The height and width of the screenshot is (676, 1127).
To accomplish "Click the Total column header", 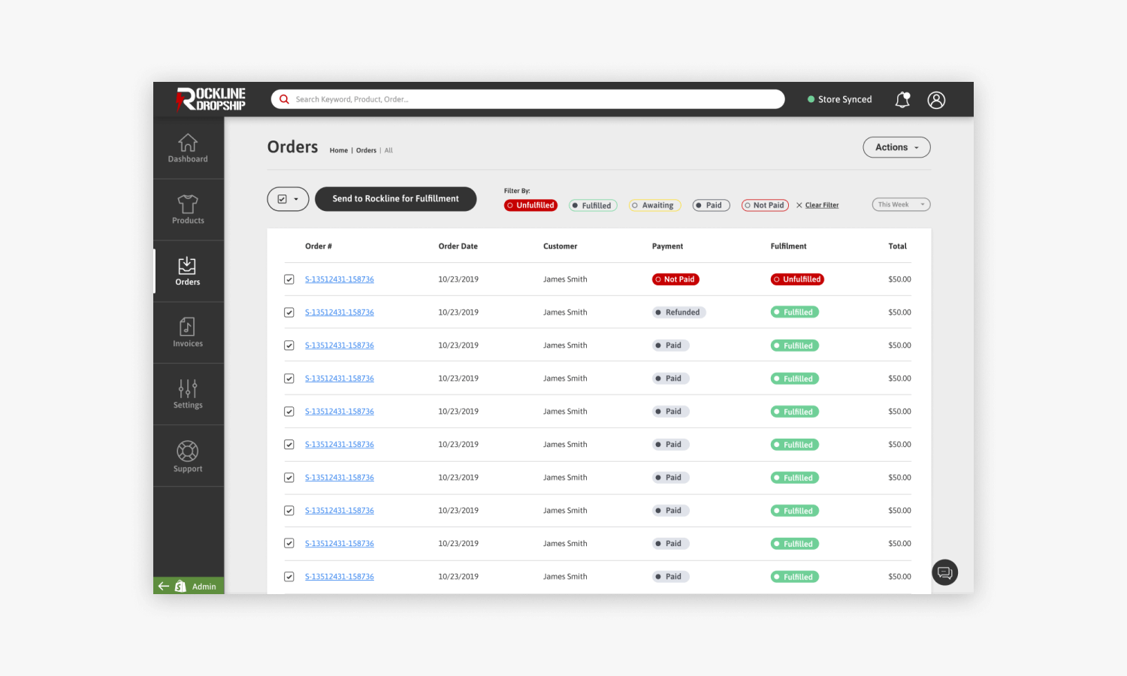I will tap(898, 246).
